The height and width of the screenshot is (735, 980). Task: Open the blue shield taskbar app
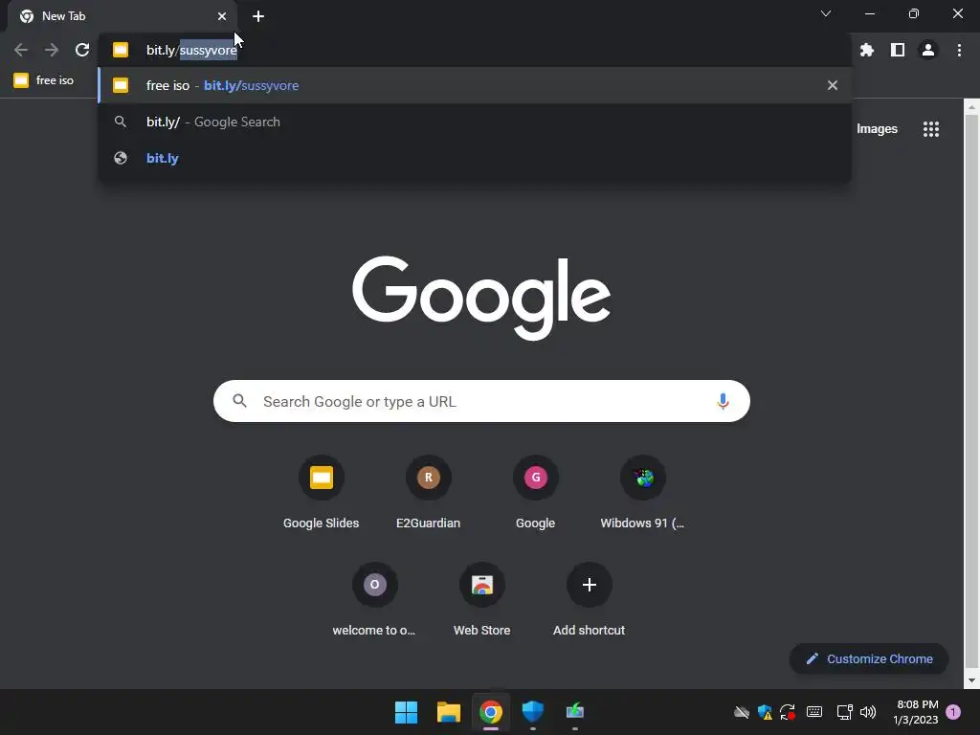[x=532, y=712]
